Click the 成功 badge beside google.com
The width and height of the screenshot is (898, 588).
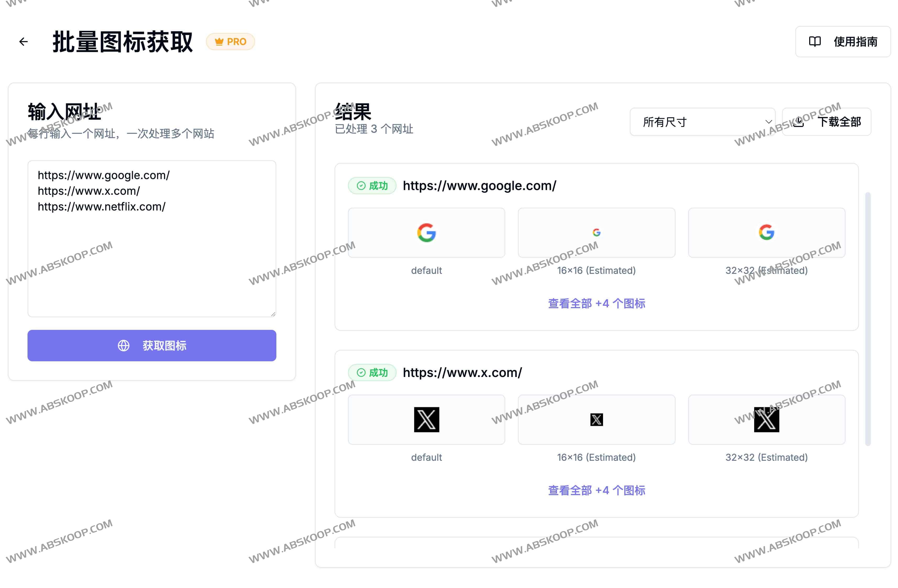pos(372,186)
